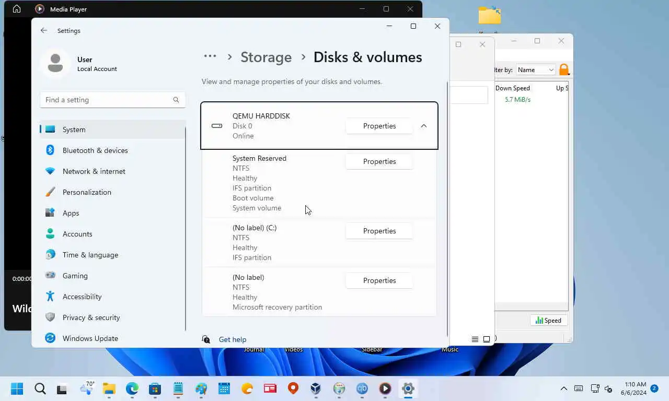Click the Wi-Fi icon beside Network & internet
The image size is (669, 401).
click(x=50, y=171)
